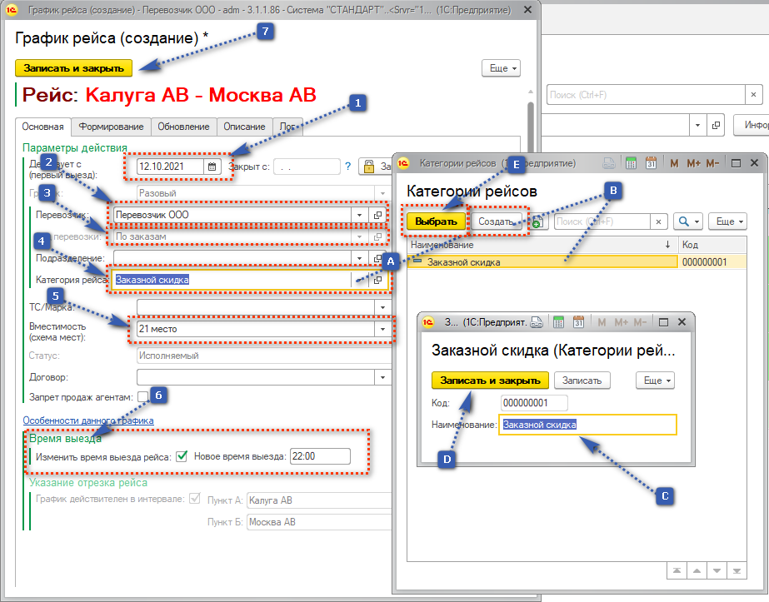The height and width of the screenshot is (602, 769).
Task: Switch to the Описание tab
Action: 246,127
